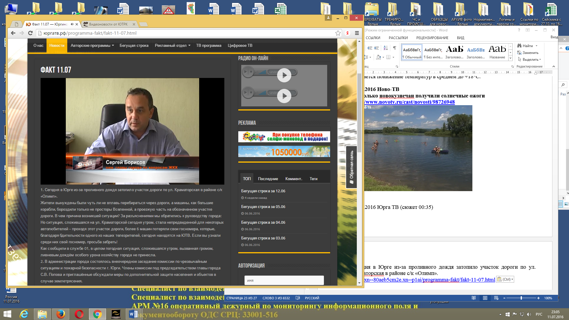This screenshot has height=320, width=569.
Task: Click the Sort button in Word
Action: point(386,48)
